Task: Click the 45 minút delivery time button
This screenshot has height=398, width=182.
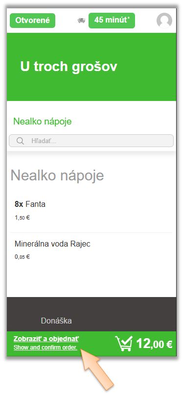Action: (112, 21)
